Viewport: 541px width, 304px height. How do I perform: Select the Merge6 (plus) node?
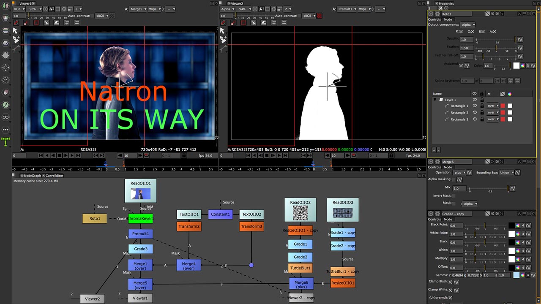301,284
